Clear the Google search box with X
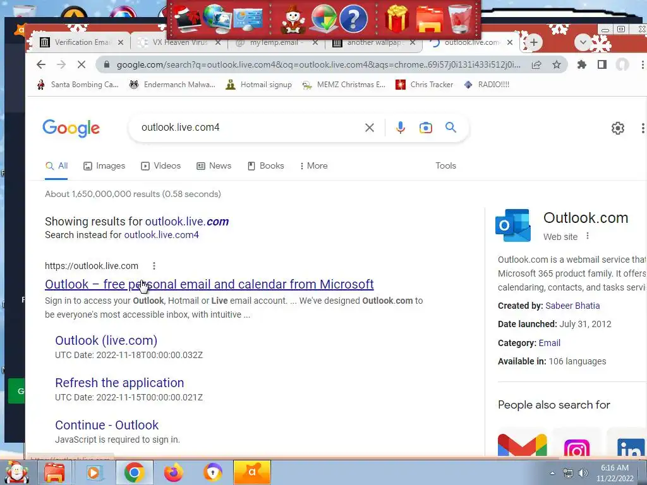This screenshot has width=647, height=485. (x=369, y=128)
